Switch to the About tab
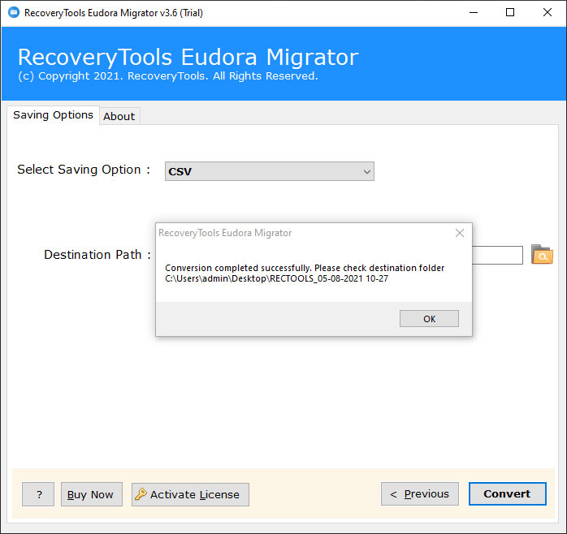 point(119,116)
